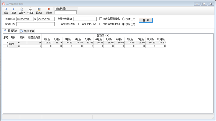Screen dimensions: 216x121
Task: Open 会员权益等级 selection field
Action: tap(85, 19)
